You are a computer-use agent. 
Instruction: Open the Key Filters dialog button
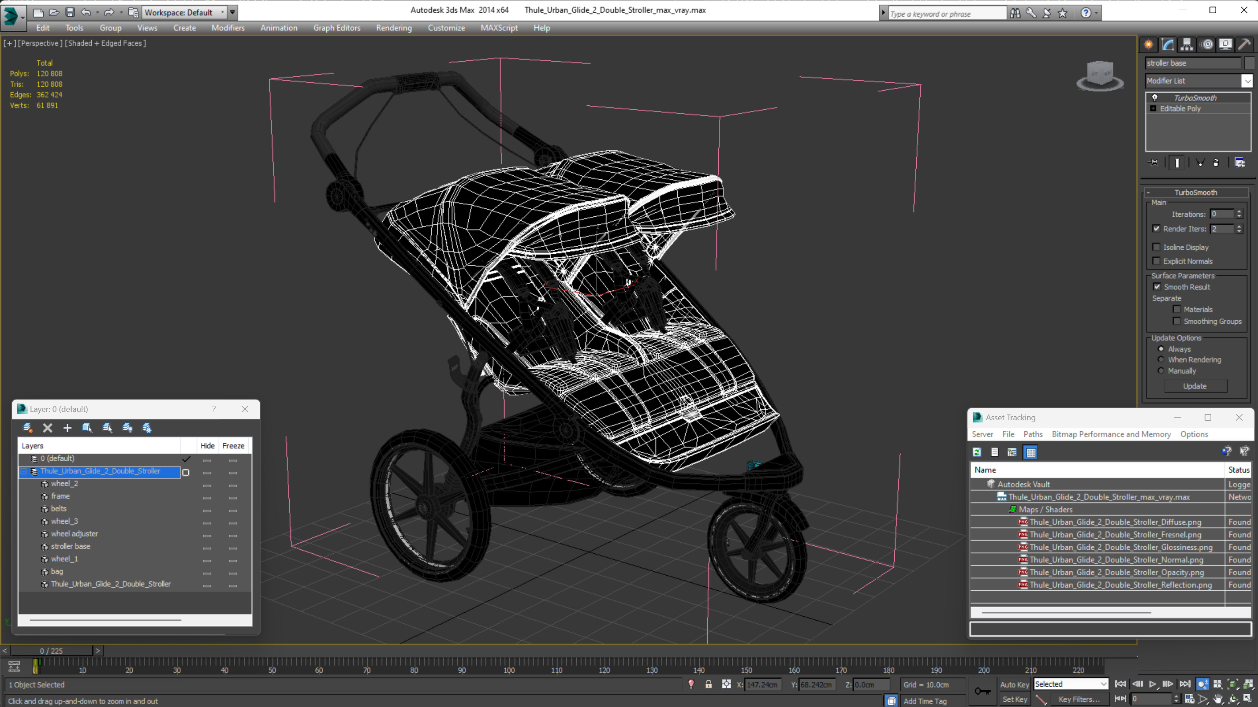coord(1079,699)
